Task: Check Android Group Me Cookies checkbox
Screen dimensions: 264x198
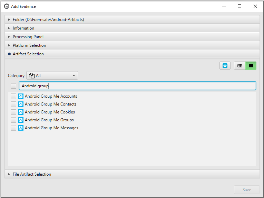Action: [13, 112]
